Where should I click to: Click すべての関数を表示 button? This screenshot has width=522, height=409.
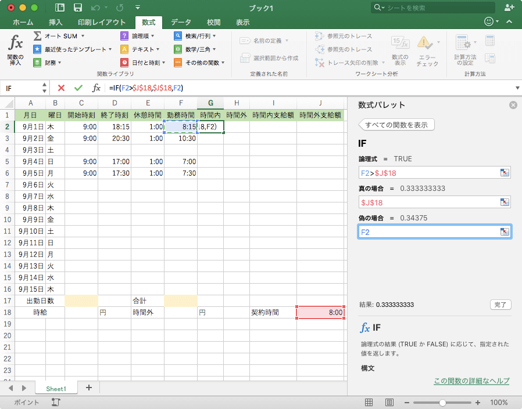[x=396, y=125]
